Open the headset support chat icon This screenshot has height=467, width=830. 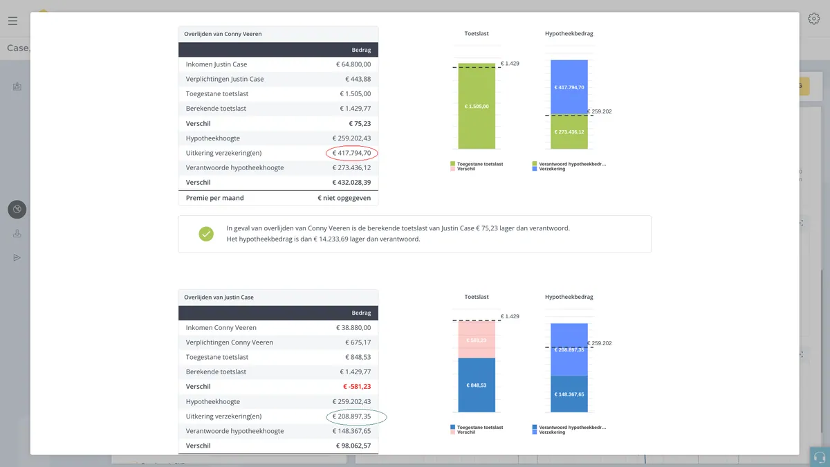(x=820, y=457)
